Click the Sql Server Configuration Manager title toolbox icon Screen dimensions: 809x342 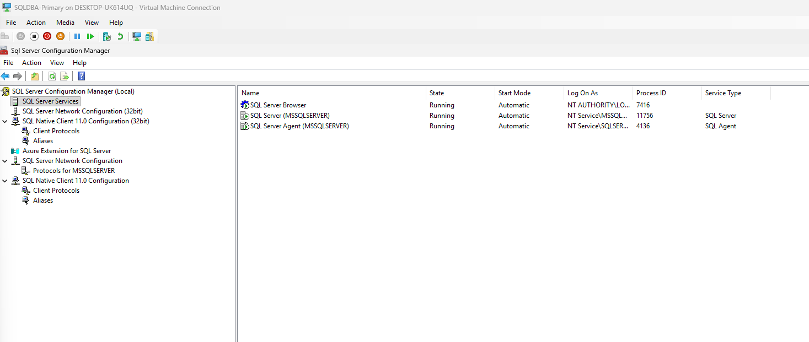[x=4, y=50]
